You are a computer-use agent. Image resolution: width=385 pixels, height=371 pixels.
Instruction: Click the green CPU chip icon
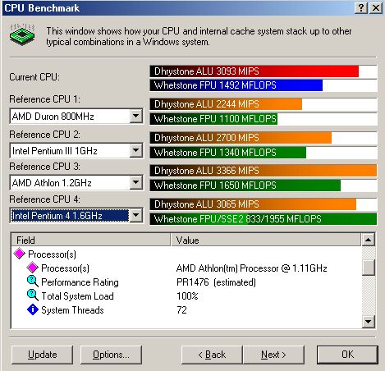[22, 34]
